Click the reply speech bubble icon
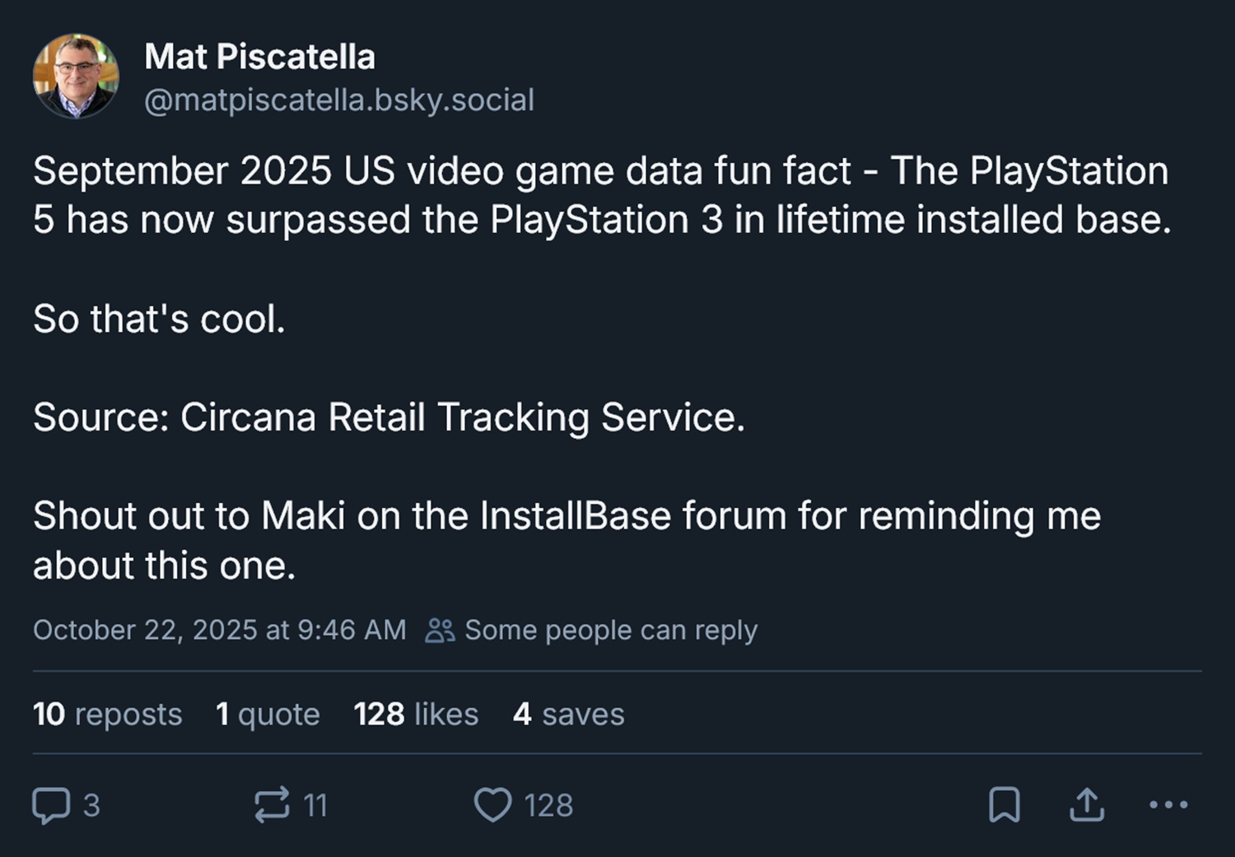Image resolution: width=1235 pixels, height=857 pixels. [50, 805]
